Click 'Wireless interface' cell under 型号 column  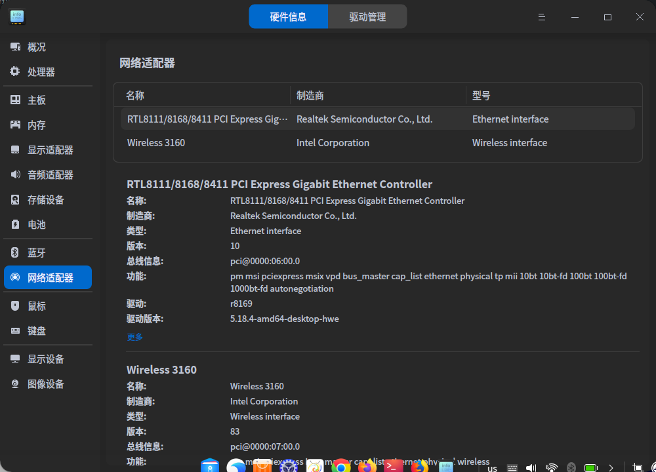pos(509,142)
